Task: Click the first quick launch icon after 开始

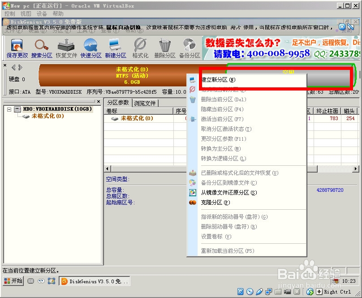Action: click(31, 281)
